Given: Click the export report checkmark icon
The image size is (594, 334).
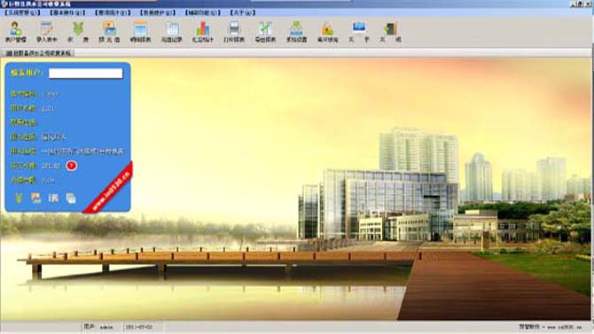Looking at the screenshot, I should point(265,32).
